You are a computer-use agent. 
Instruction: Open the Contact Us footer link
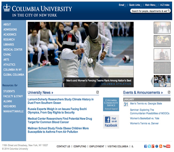coord(63,146)
